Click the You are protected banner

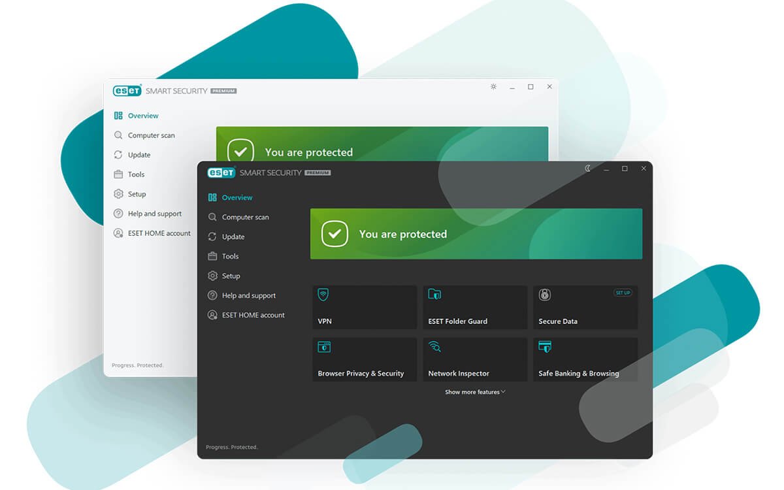[x=476, y=234]
